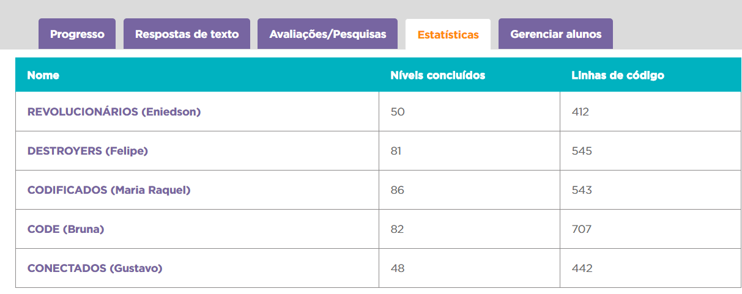742x294 pixels.
Task: Go to the Avaliações/Pesquisas tab
Action: 327,34
